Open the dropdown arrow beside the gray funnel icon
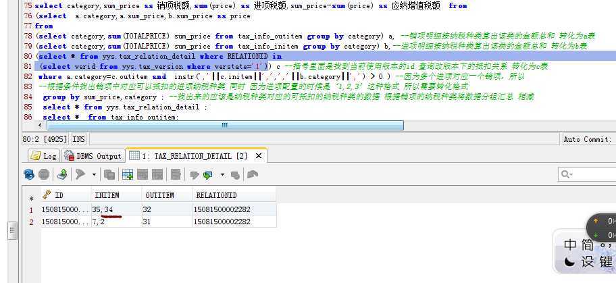616x283 pixels. point(94,174)
